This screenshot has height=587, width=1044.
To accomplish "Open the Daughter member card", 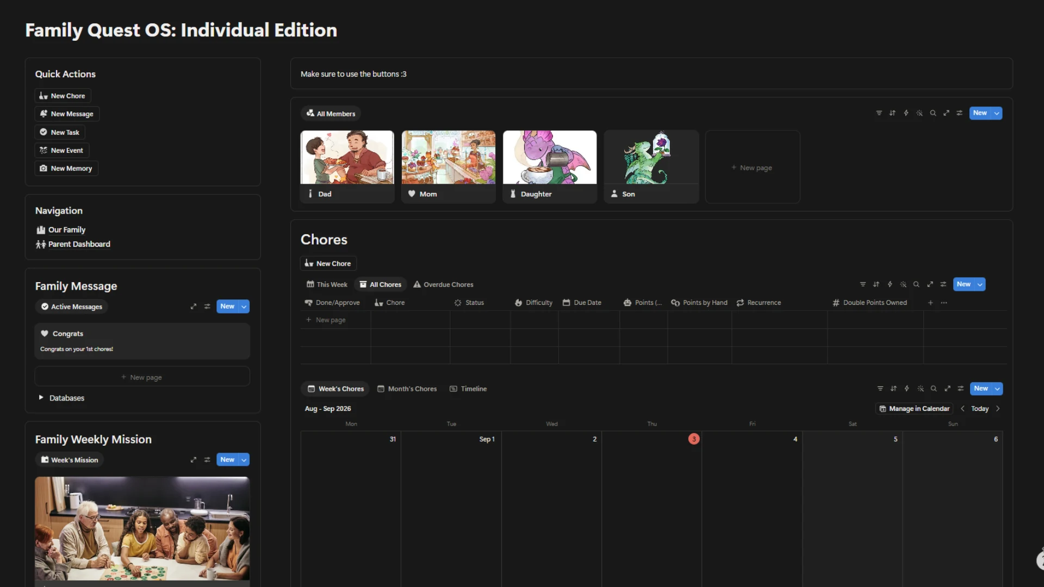I will point(550,167).
